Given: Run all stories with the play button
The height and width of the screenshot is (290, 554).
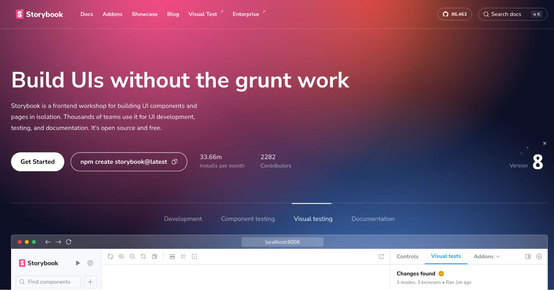Looking at the screenshot, I should pos(78,263).
